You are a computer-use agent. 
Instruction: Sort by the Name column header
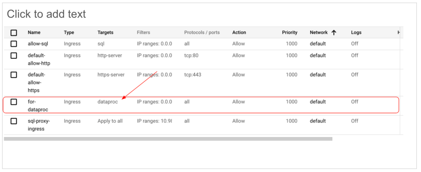(x=34, y=33)
